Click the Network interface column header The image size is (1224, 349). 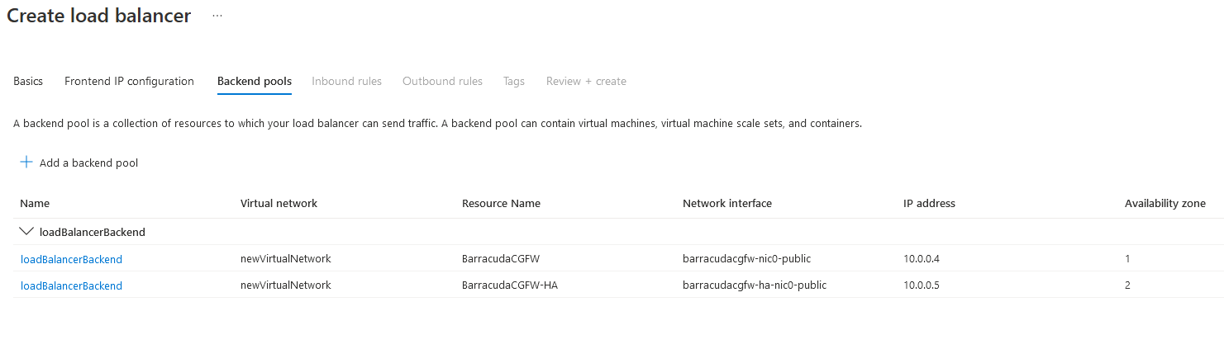(726, 203)
